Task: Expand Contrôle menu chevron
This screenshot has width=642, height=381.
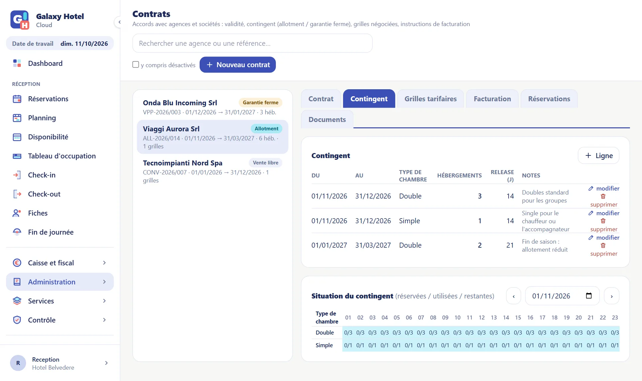Action: pyautogui.click(x=104, y=320)
